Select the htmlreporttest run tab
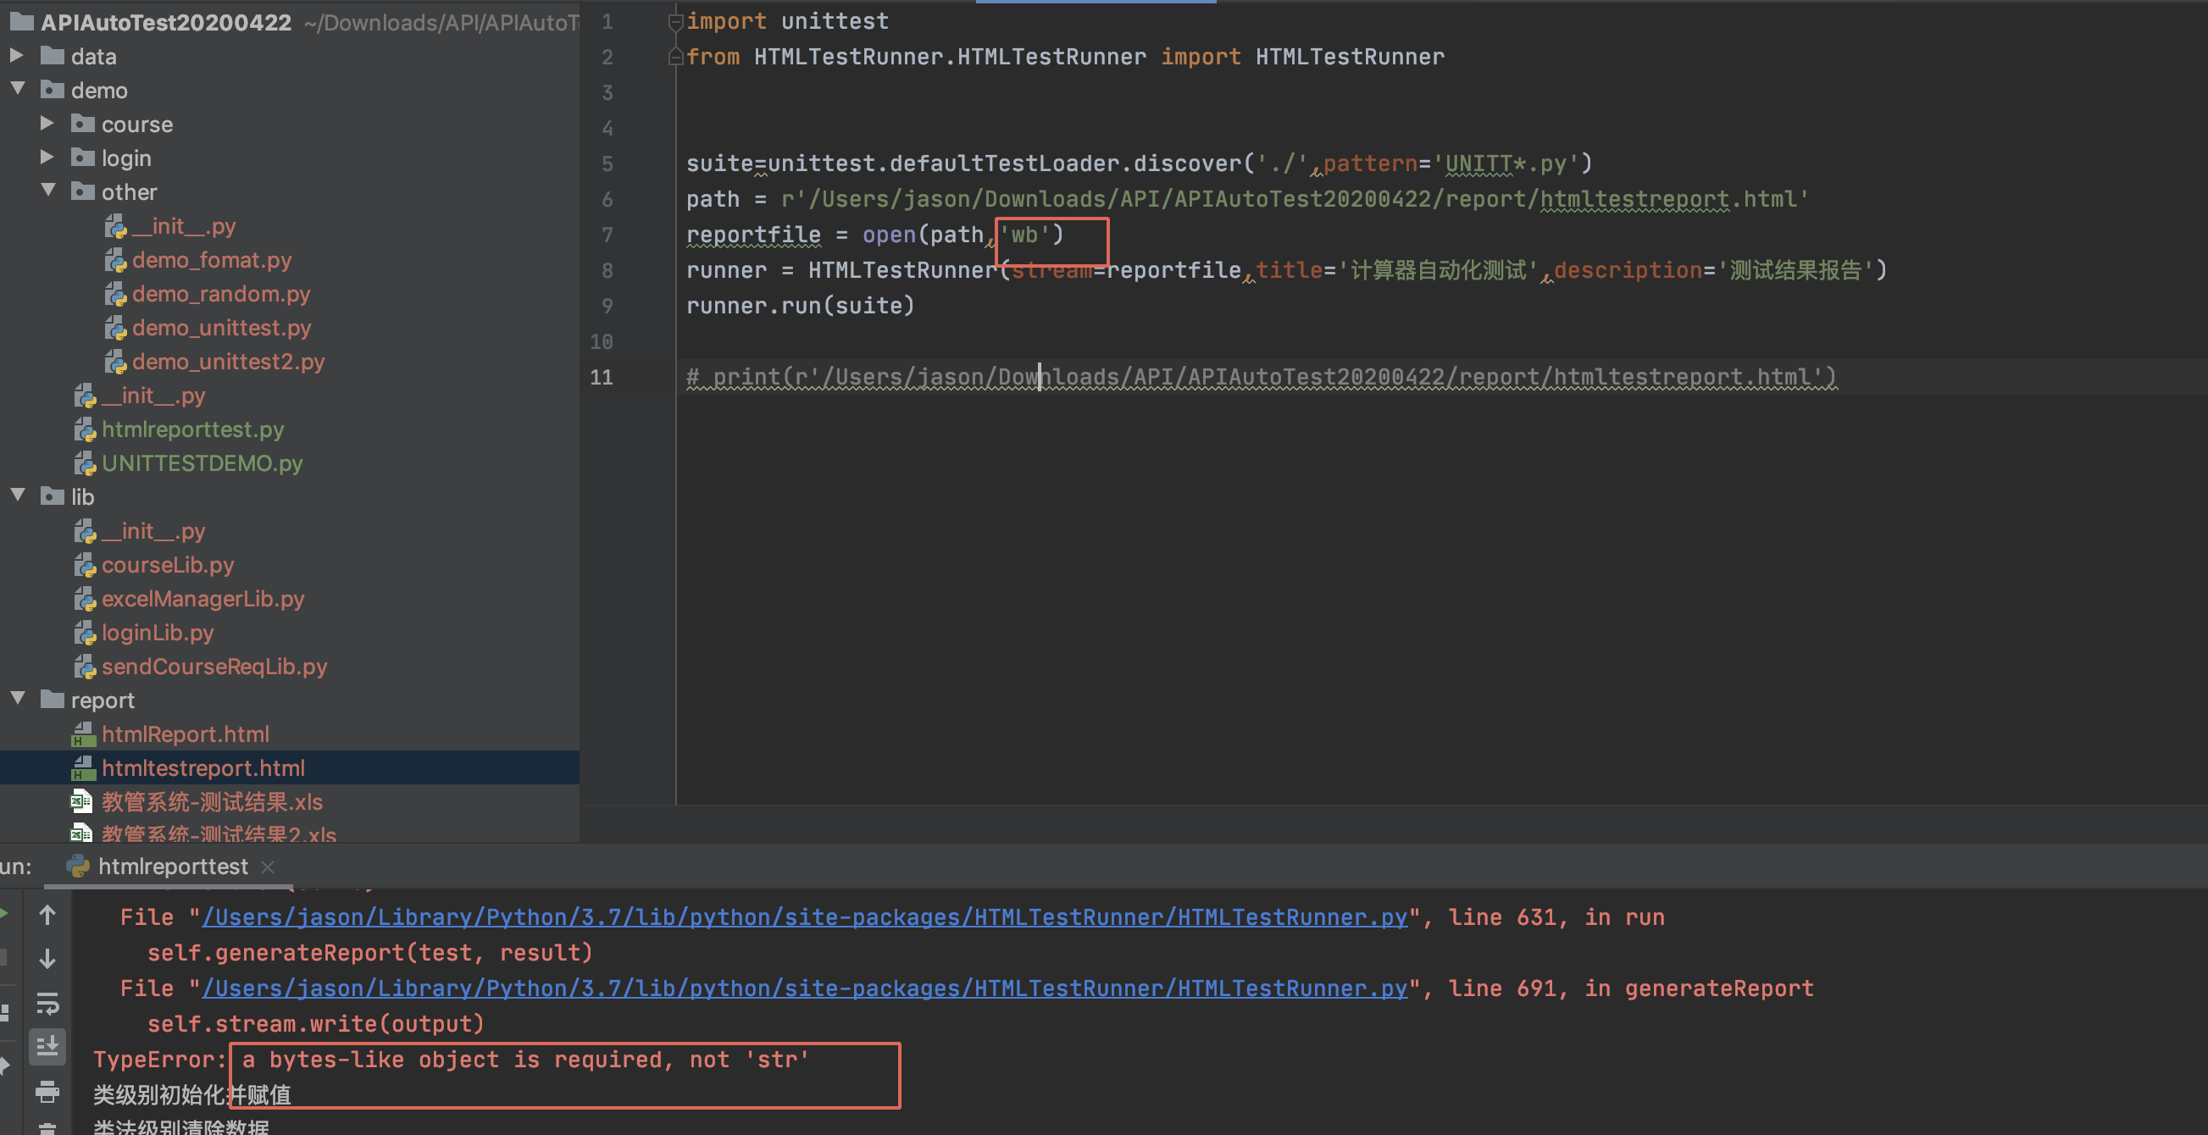The width and height of the screenshot is (2208, 1135). tap(171, 866)
